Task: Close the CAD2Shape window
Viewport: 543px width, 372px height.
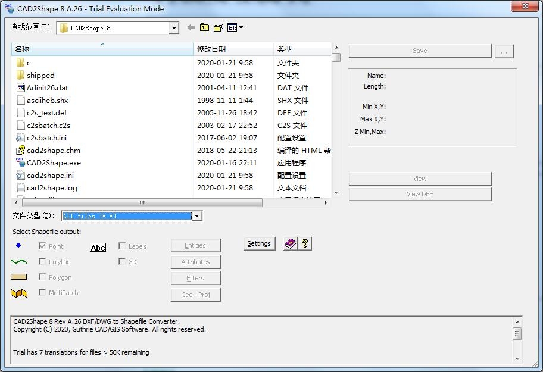Action: coord(525,5)
